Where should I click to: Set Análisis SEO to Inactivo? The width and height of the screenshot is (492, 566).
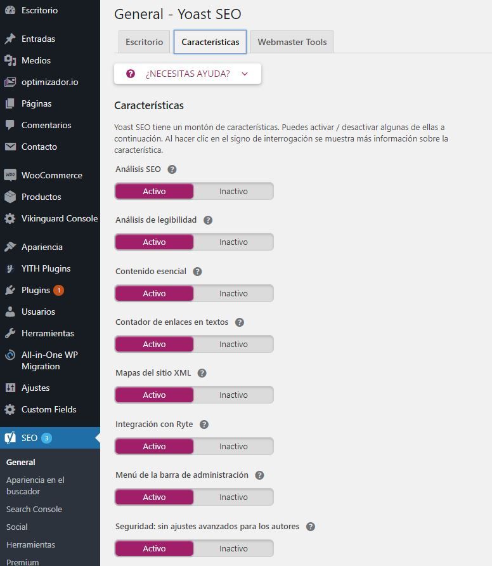coord(233,192)
